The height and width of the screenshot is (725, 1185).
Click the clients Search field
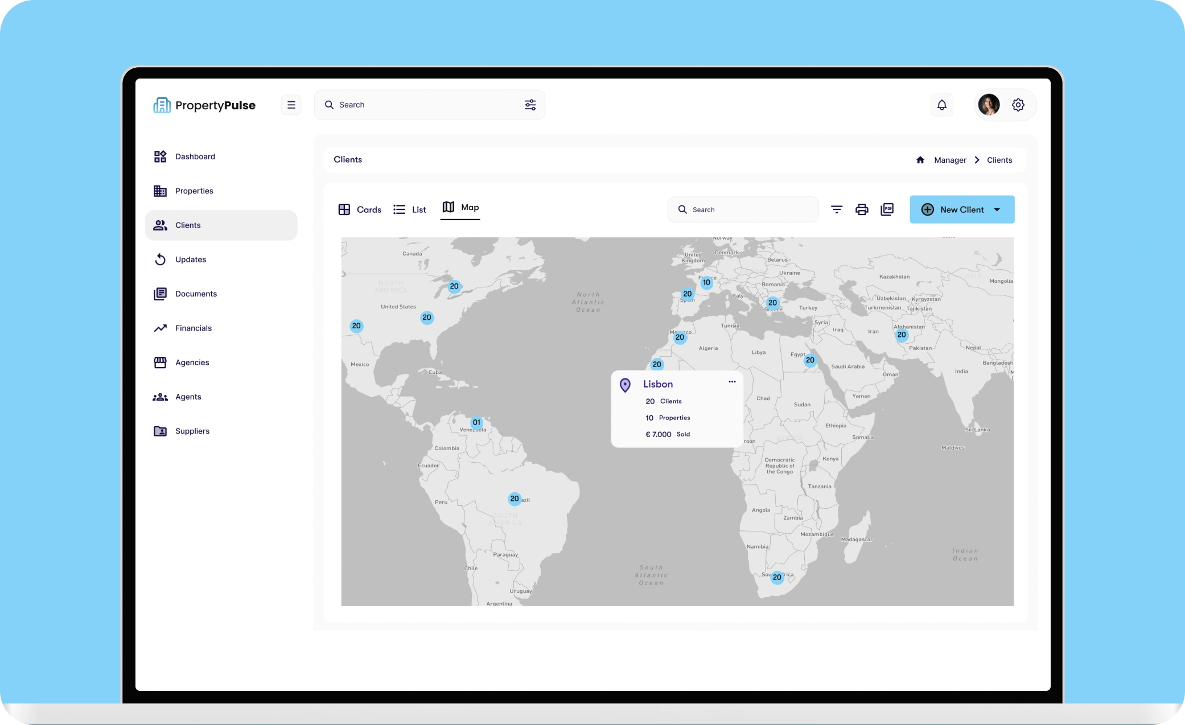(x=743, y=209)
